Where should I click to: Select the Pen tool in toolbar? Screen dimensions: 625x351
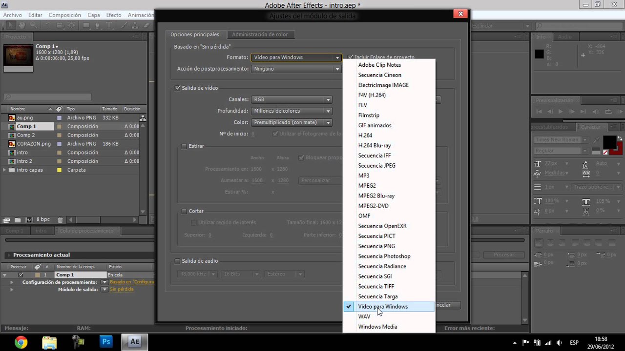click(x=98, y=25)
